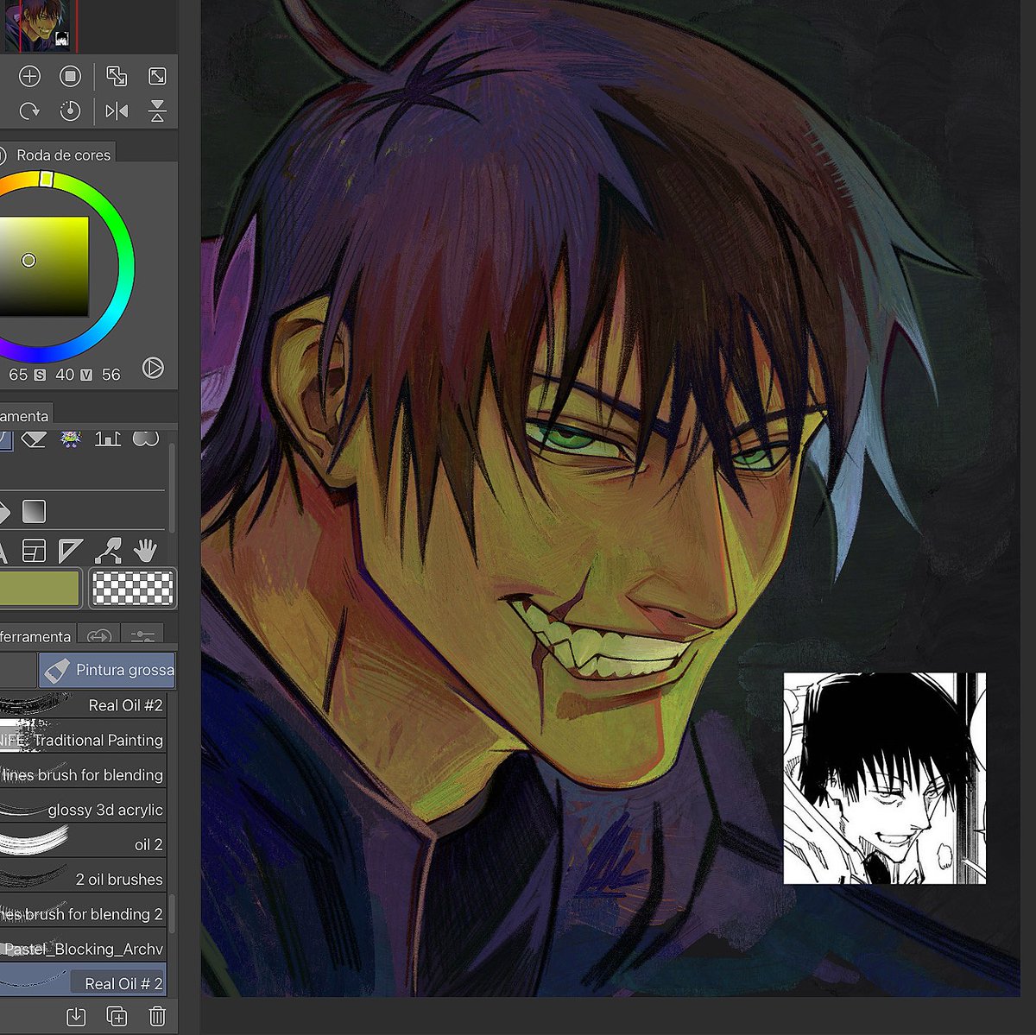Click the fit-to-screen circle-square icon
1036x1035 pixels.
70,77
